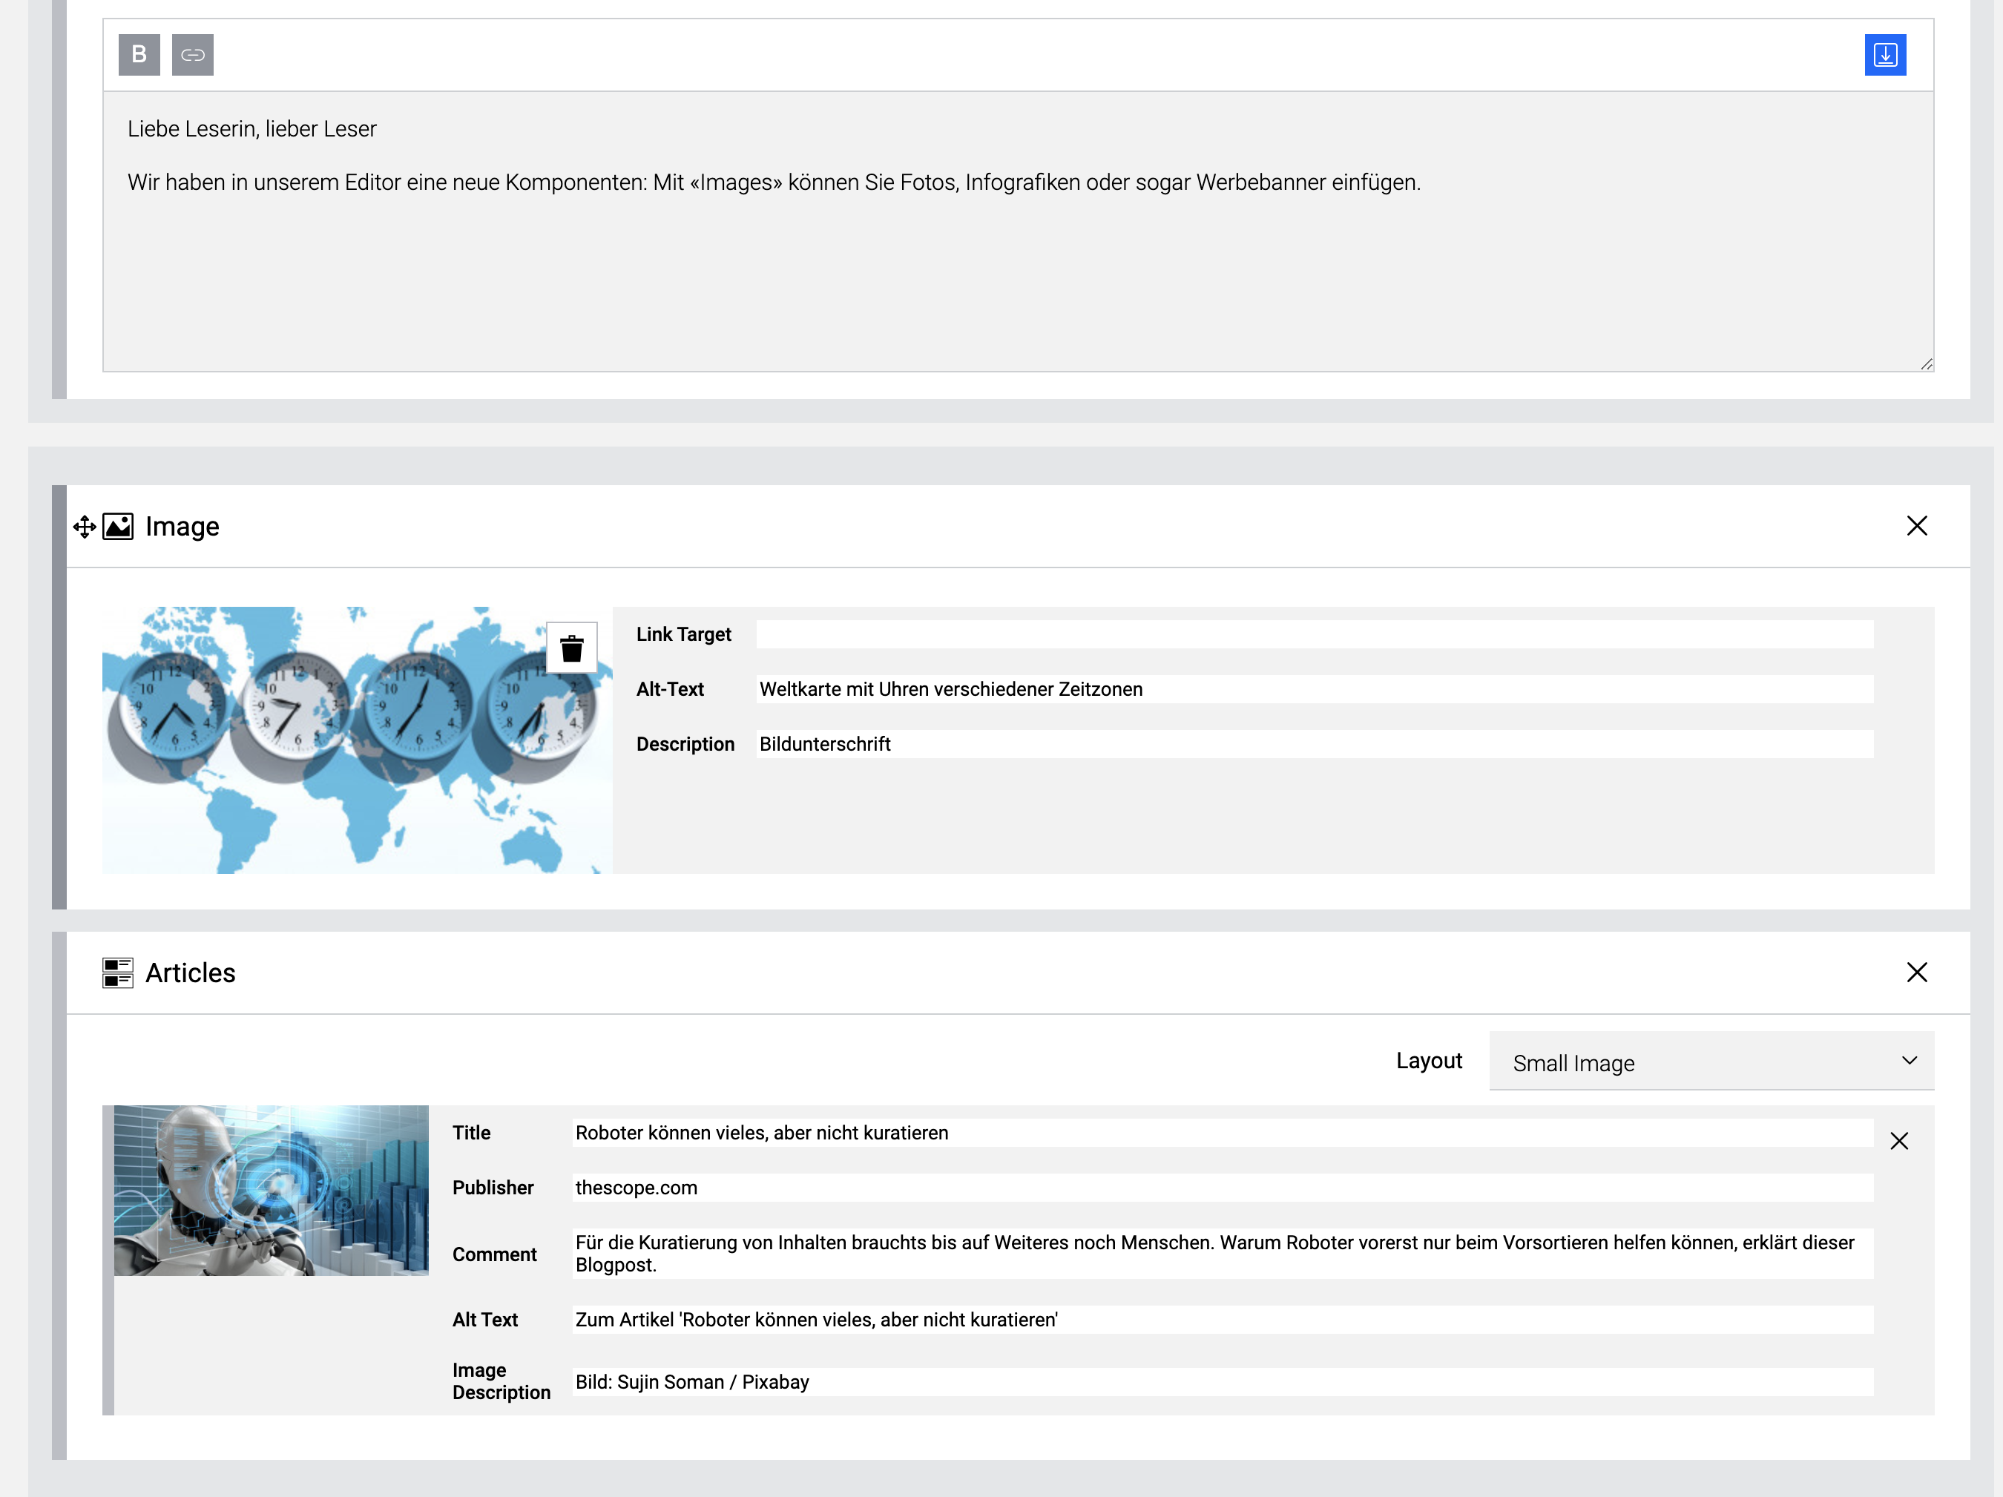Edit the Publisher field thescope.com
Image resolution: width=2003 pixels, height=1497 pixels.
(x=1223, y=1187)
